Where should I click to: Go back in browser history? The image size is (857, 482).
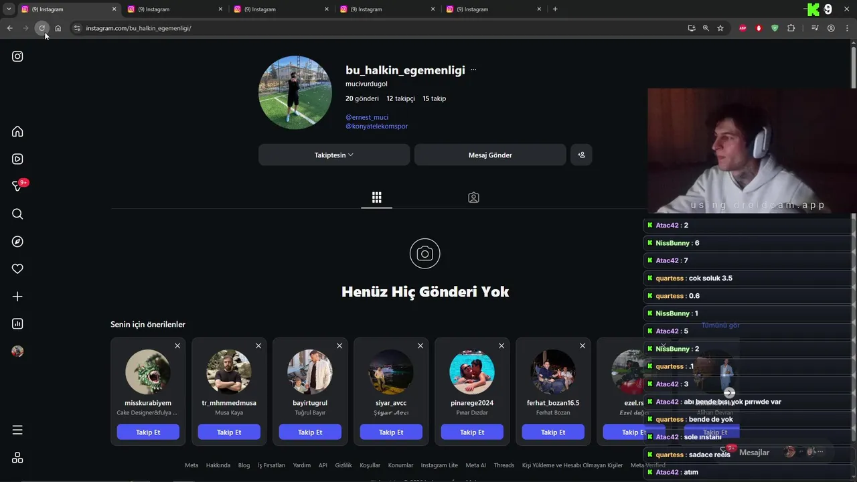[x=9, y=28]
